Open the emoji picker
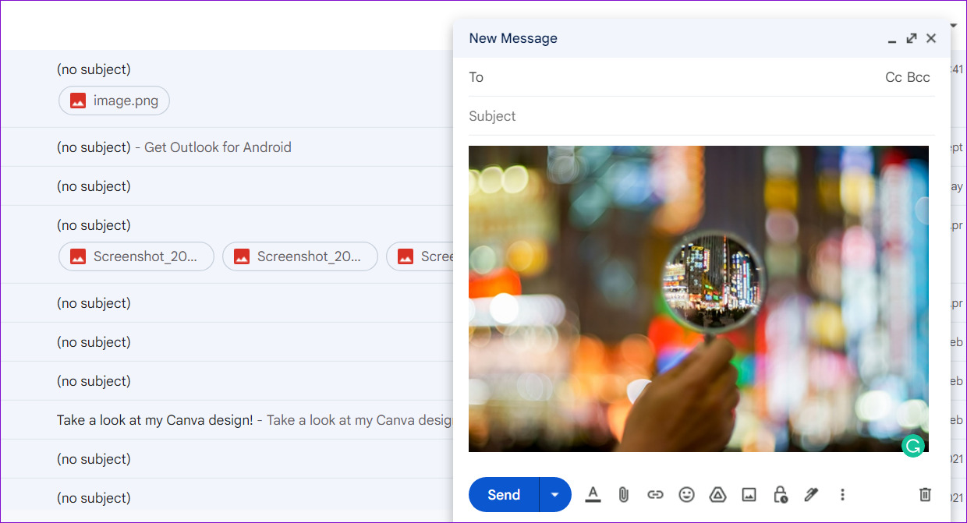This screenshot has width=967, height=523. click(686, 494)
